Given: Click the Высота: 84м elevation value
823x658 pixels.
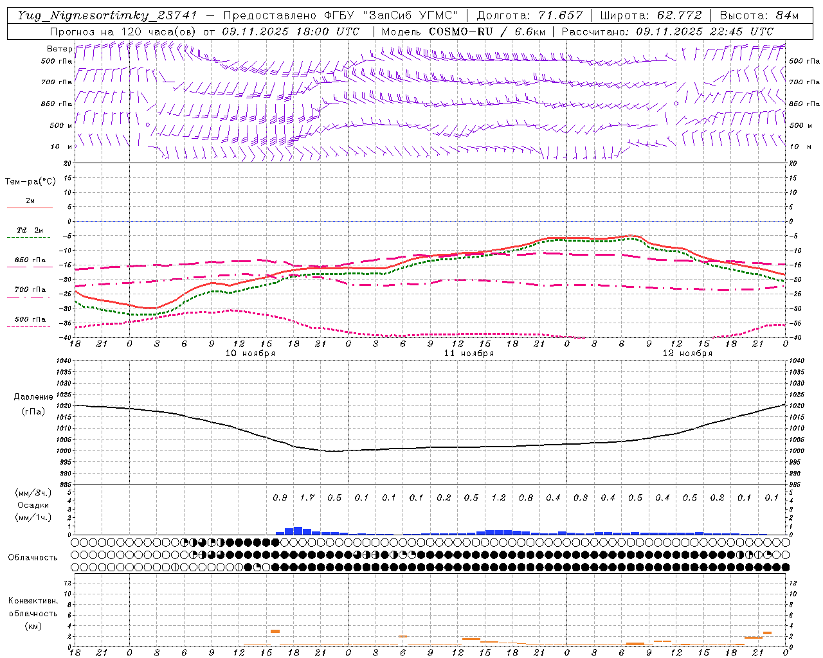Looking at the screenshot, I should [x=759, y=15].
